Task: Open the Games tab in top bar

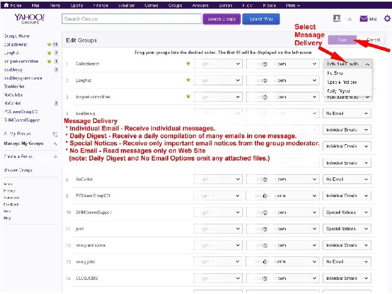Action: [x=151, y=5]
